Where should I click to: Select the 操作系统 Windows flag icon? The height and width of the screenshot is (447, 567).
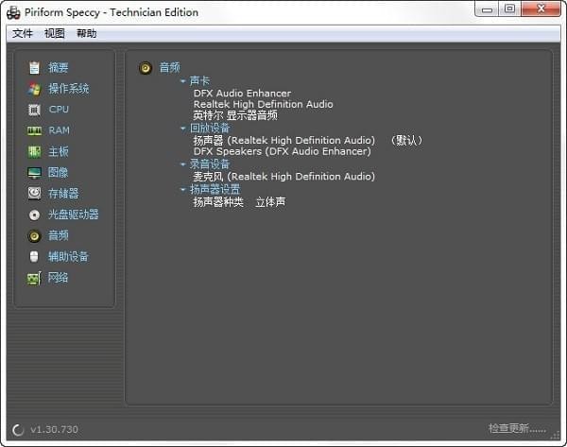34,89
